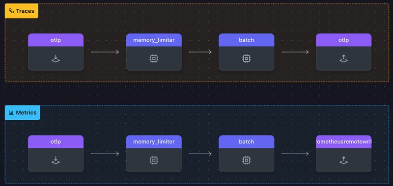Click the receiver download icon in Metrics otlp

56,160
